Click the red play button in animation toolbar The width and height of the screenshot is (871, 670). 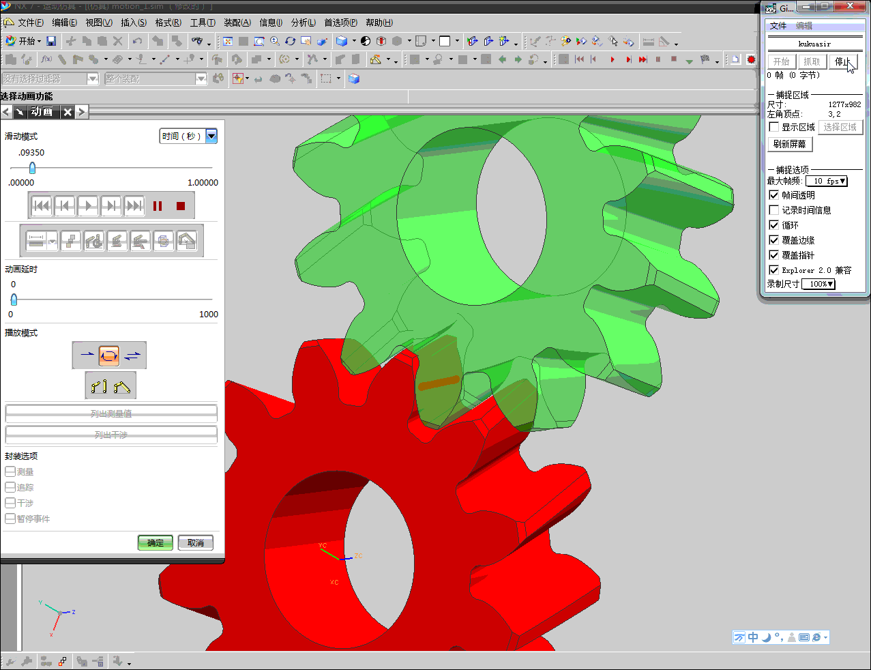[x=612, y=59]
